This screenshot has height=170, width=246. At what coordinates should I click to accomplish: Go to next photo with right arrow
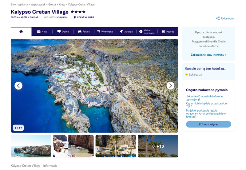click(x=170, y=86)
